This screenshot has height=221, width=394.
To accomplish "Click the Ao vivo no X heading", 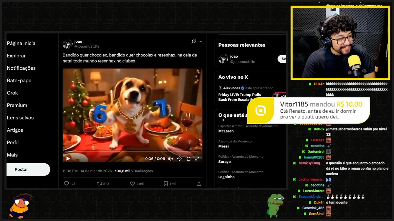I will click(x=233, y=77).
